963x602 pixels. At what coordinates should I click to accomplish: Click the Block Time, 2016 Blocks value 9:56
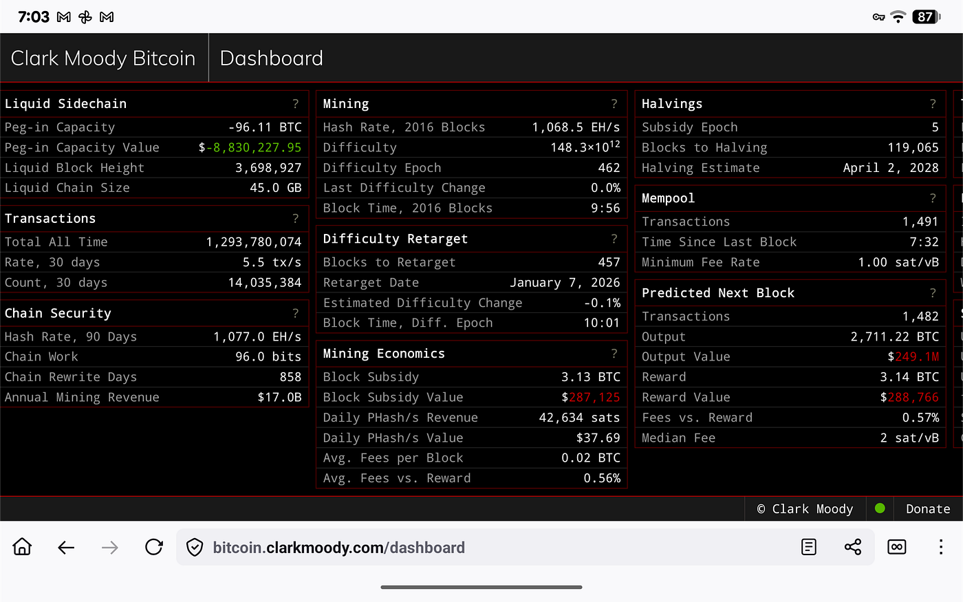coord(605,208)
